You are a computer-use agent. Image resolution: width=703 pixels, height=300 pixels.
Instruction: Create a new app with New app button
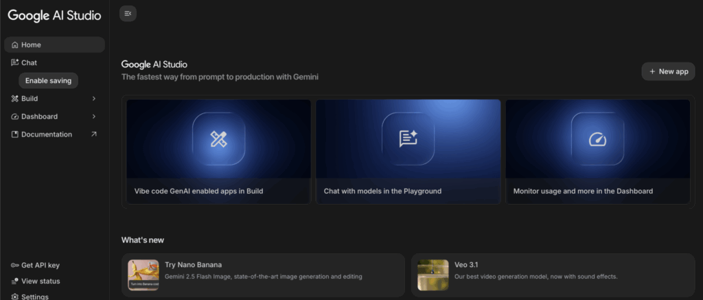click(668, 71)
